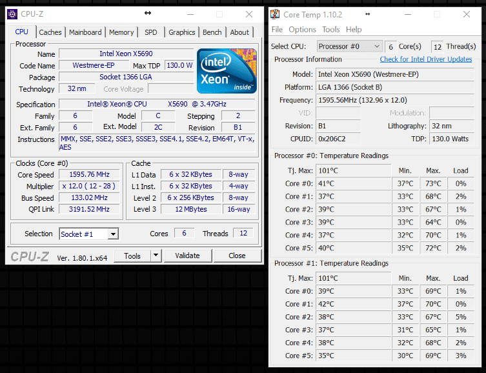Click the Specification text field
The width and height of the screenshot is (486, 373).
point(157,104)
